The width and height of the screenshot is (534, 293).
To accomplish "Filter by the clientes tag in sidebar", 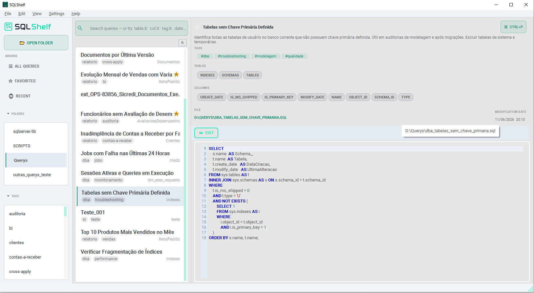I will click(x=34, y=242).
